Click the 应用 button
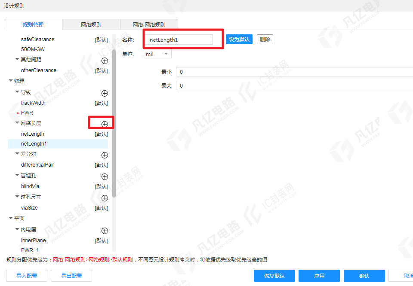 (x=319, y=276)
